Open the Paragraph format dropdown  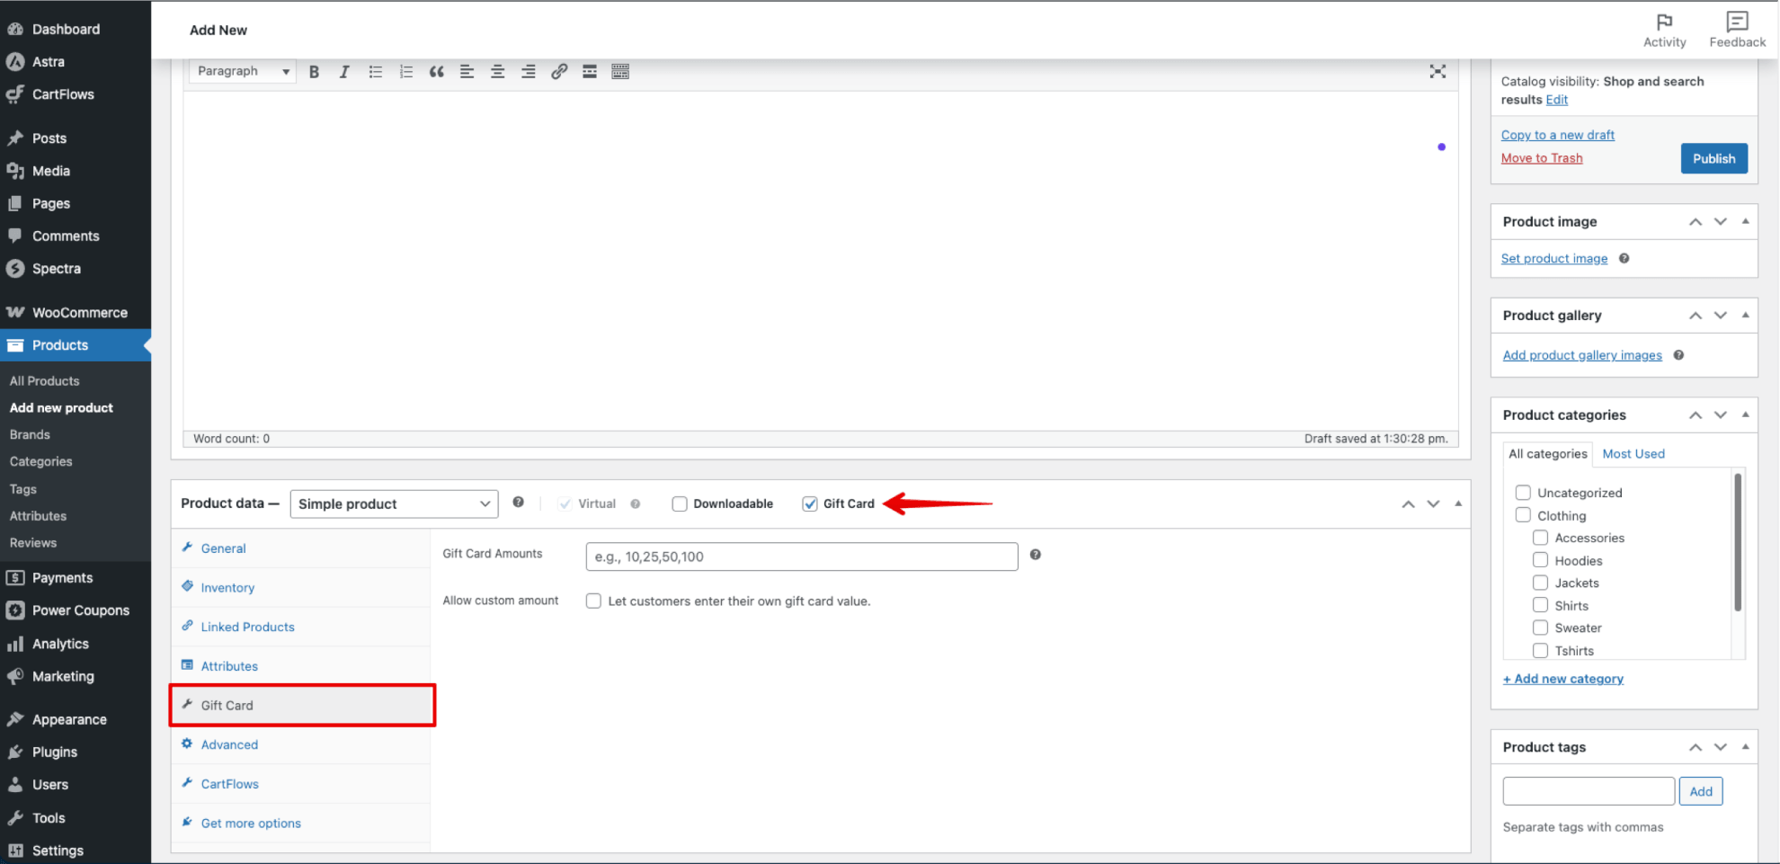(243, 72)
